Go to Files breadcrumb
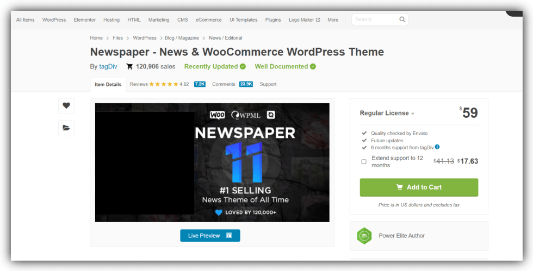533x271 pixels. click(118, 38)
